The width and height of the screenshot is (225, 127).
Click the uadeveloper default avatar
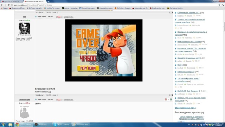[x=24, y=112]
